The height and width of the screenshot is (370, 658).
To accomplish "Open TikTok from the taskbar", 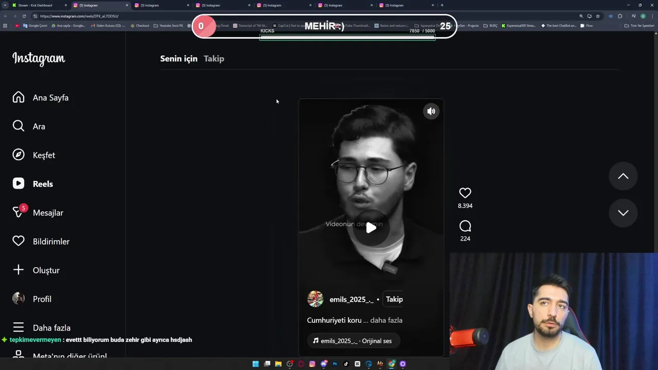I will tap(346, 364).
